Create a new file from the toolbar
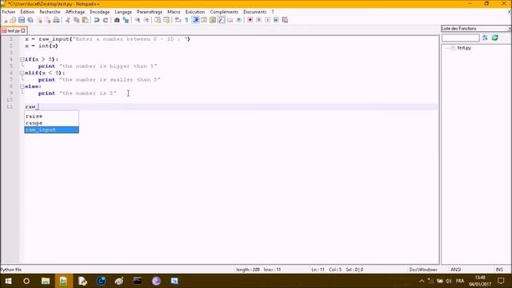512x288 pixels. pos(5,20)
